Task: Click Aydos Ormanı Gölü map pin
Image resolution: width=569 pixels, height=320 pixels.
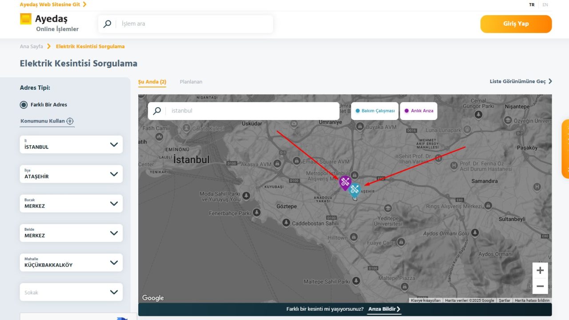Action: point(475,232)
